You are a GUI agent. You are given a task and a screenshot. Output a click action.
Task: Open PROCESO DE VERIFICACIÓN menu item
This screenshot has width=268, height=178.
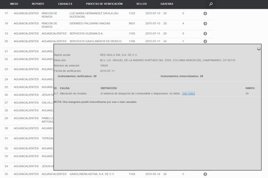(x=105, y=4)
